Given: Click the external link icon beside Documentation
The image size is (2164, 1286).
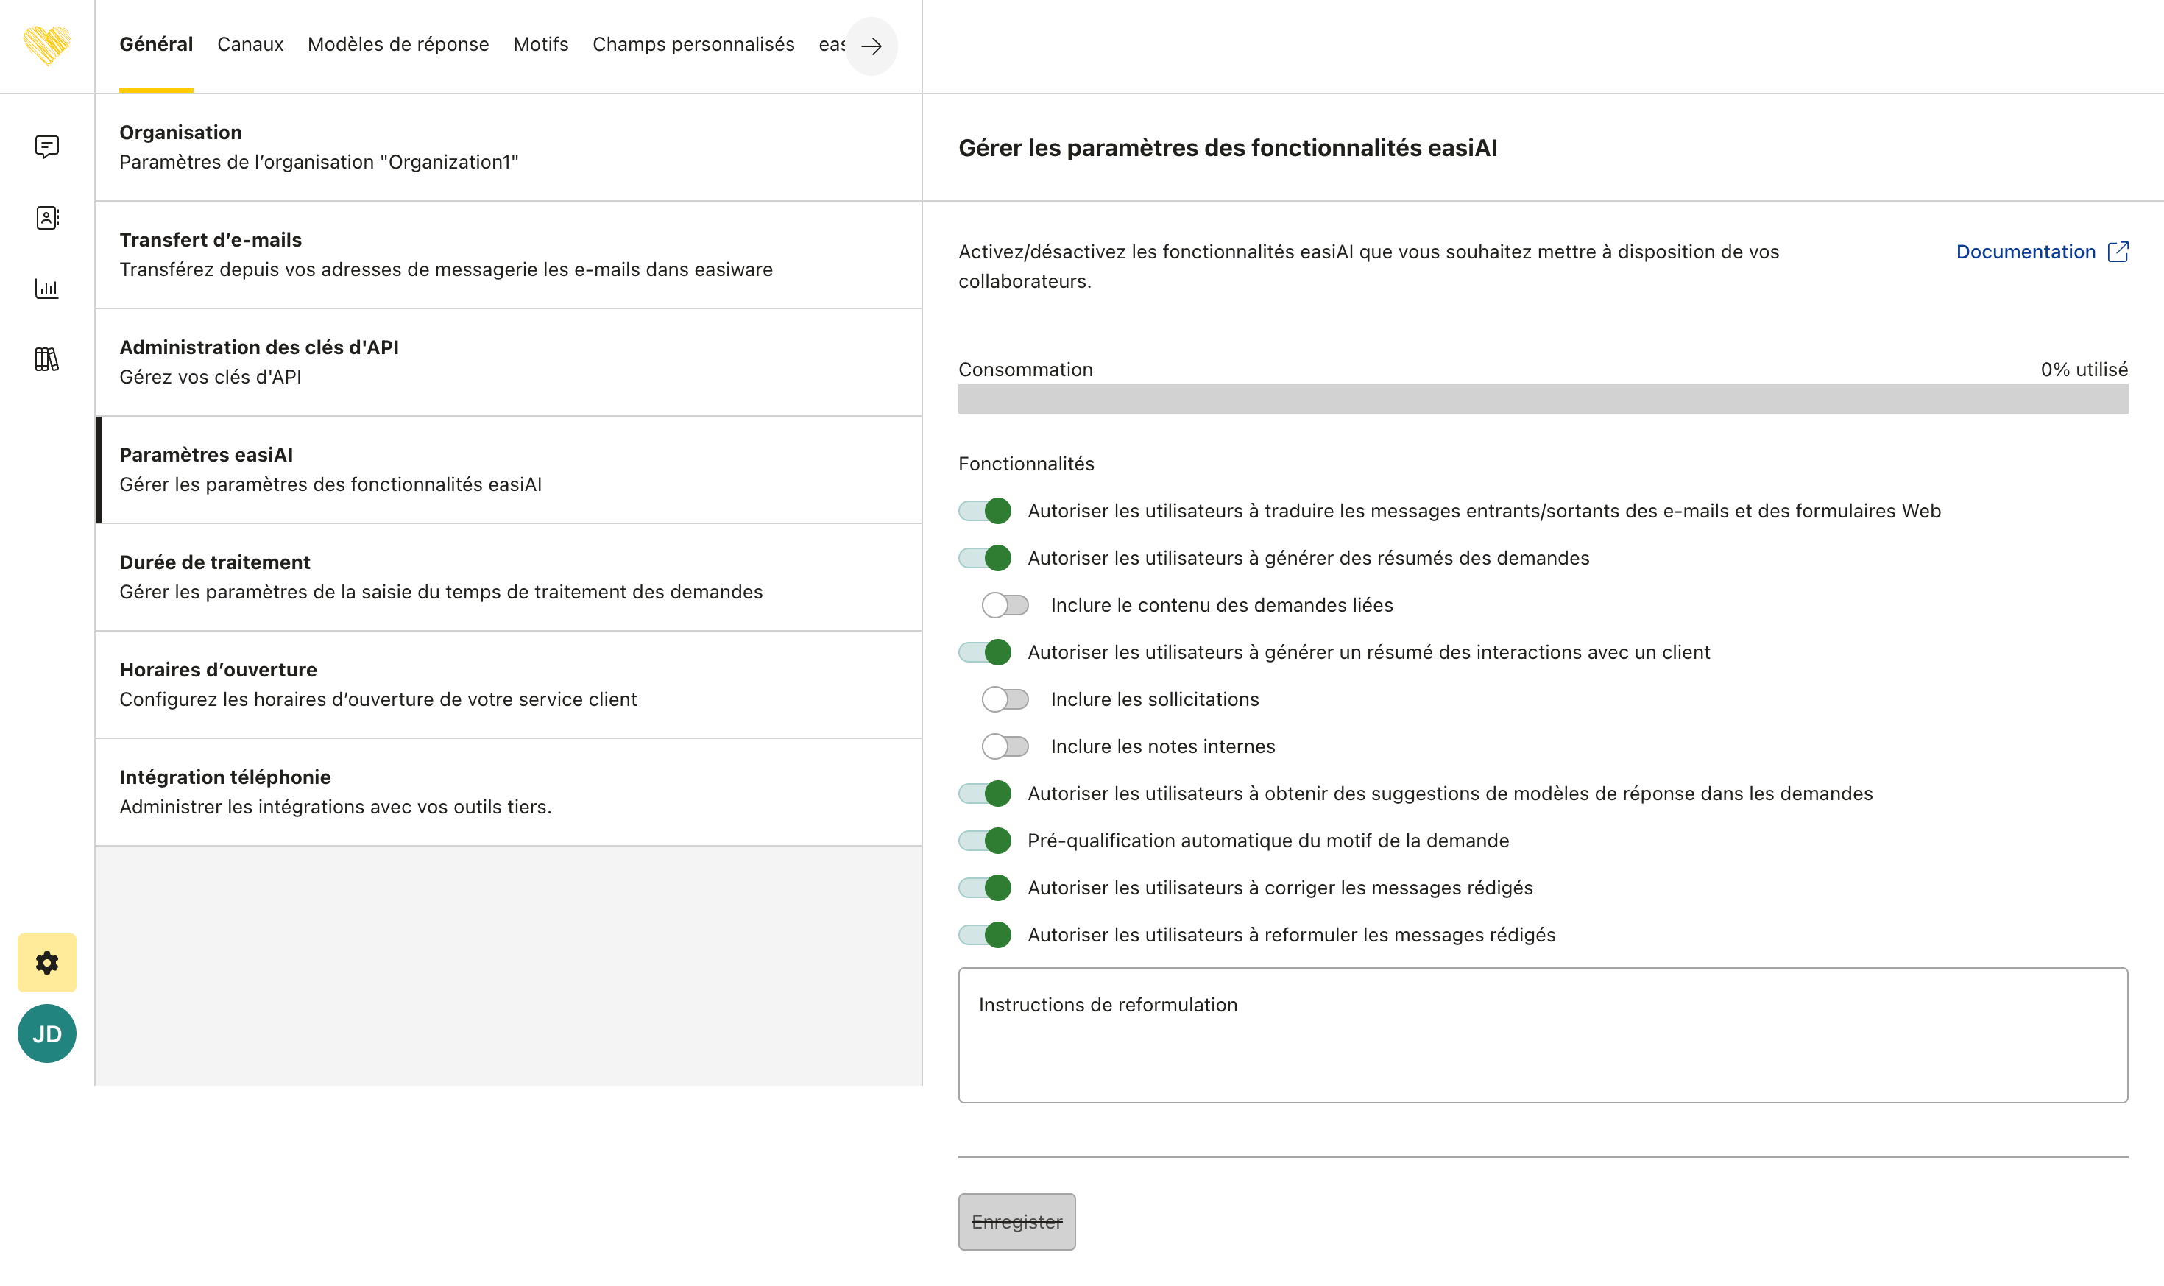Looking at the screenshot, I should (x=2117, y=251).
